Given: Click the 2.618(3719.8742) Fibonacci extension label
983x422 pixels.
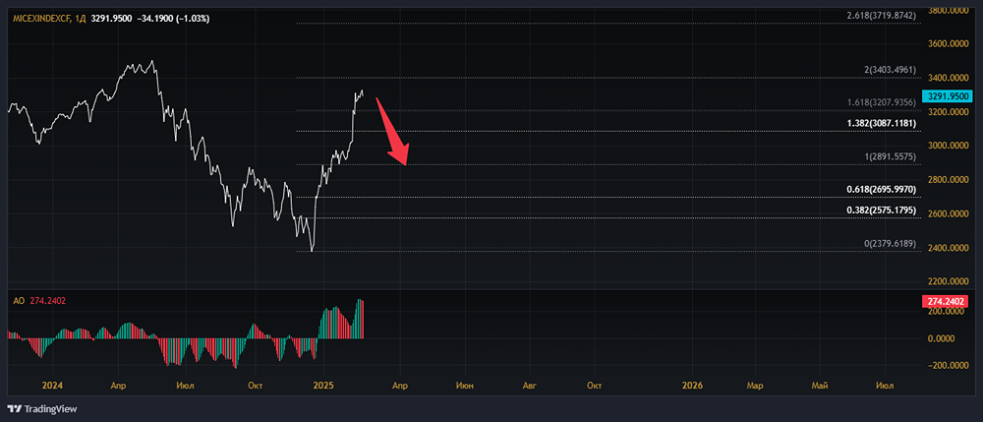Looking at the screenshot, I should [881, 16].
